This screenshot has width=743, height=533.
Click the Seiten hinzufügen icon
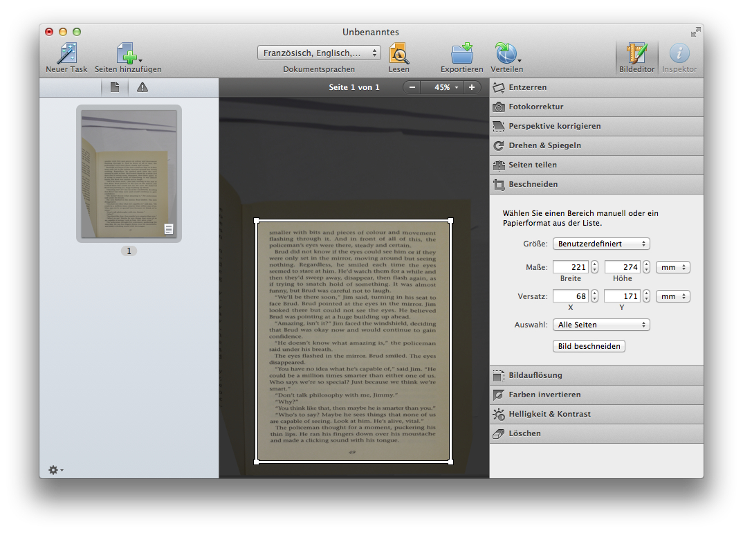127,53
